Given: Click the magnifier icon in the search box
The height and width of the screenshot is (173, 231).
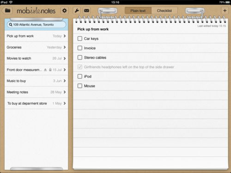Looking at the screenshot, I should [11, 24].
